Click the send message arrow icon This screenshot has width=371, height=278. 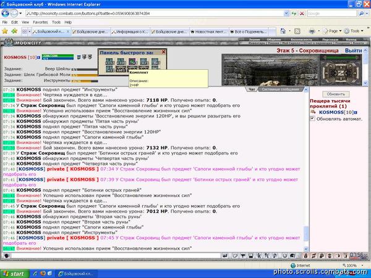coord(225,256)
